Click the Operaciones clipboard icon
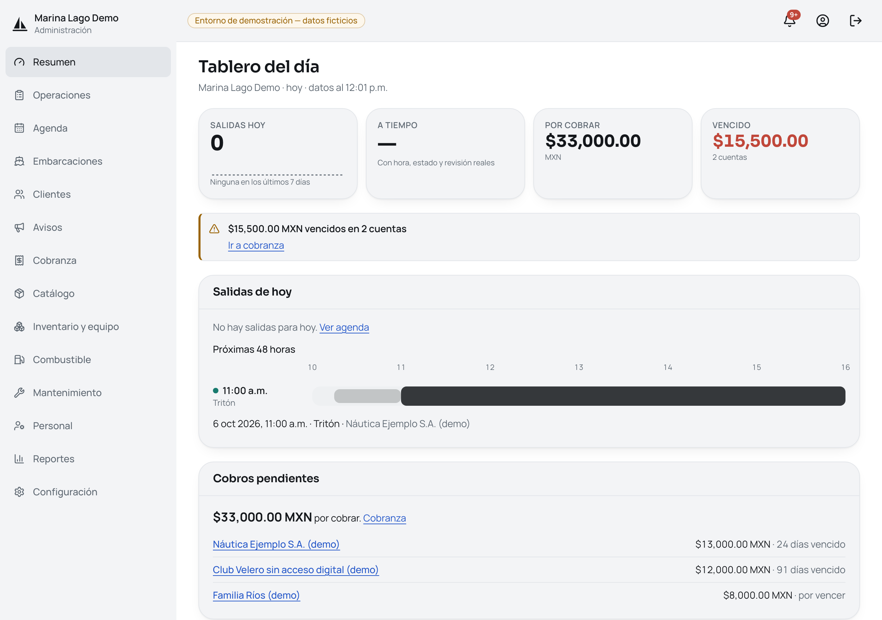The width and height of the screenshot is (882, 620). click(x=19, y=95)
